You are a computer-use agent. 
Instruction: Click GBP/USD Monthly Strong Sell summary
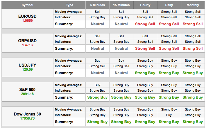[193, 49]
